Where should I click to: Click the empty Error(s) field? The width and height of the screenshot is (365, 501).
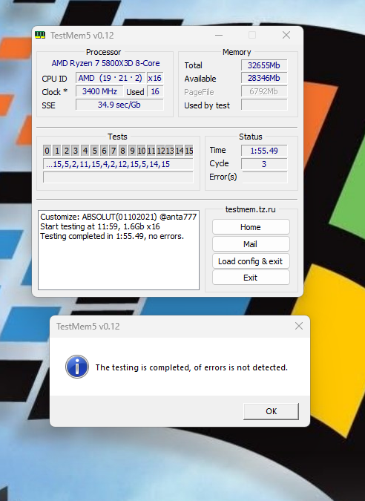[x=264, y=177]
